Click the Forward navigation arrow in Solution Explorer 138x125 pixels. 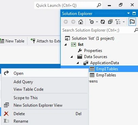click(x=73, y=22)
